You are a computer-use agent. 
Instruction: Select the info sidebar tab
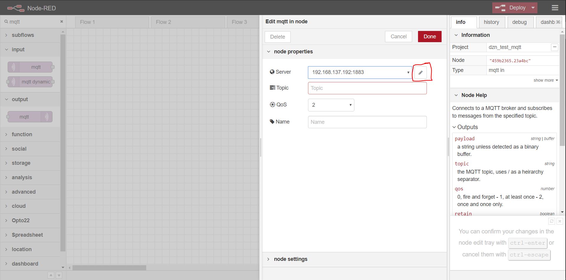tap(464, 22)
